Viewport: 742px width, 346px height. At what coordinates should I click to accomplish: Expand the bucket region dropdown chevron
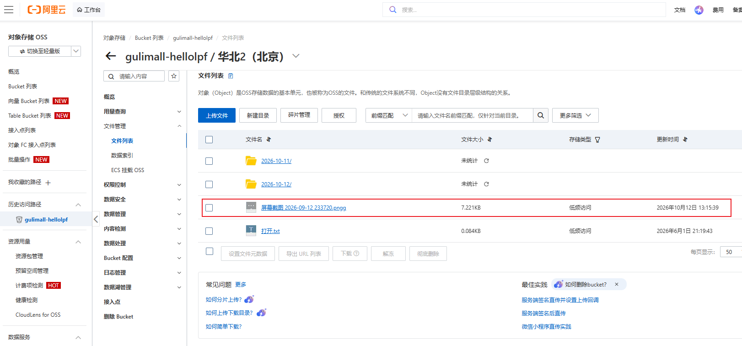[x=296, y=56]
